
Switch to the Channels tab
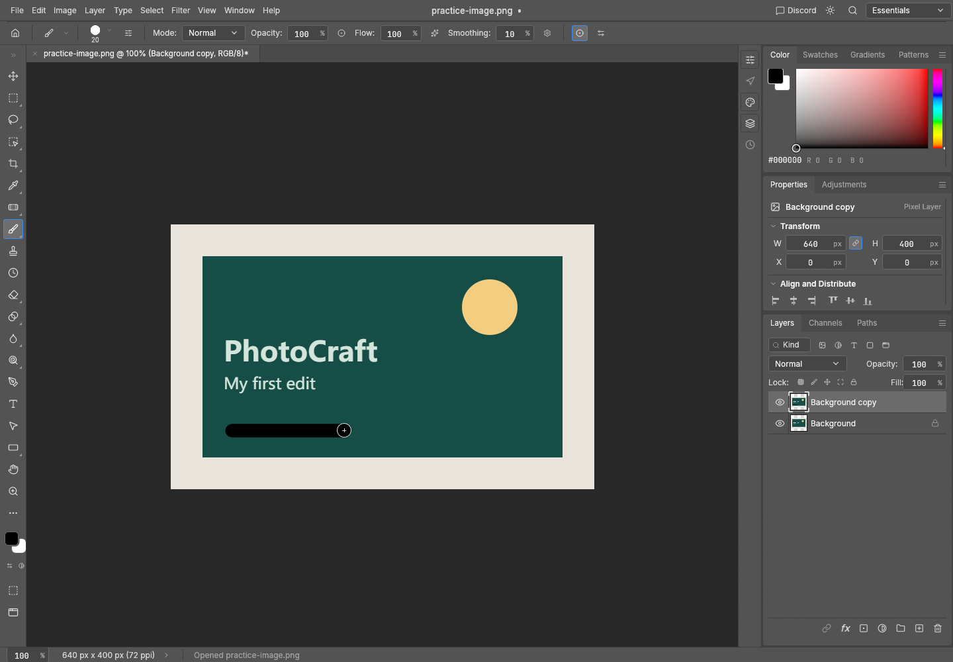(825, 323)
